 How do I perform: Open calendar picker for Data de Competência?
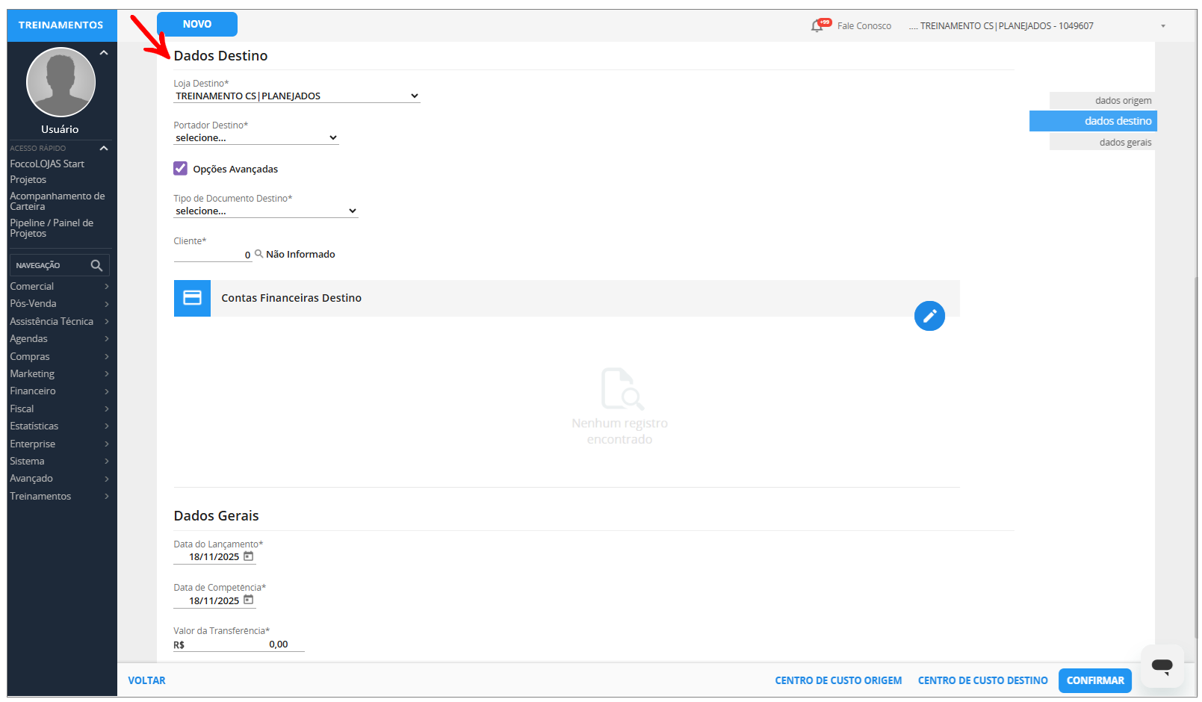coord(249,600)
